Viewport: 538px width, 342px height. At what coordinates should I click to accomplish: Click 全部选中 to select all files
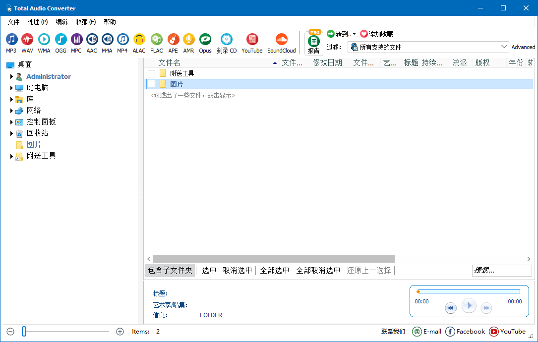click(274, 270)
